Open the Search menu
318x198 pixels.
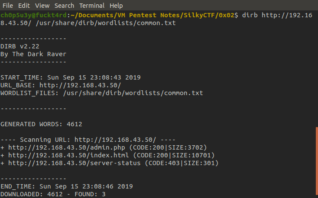[x=65, y=6]
